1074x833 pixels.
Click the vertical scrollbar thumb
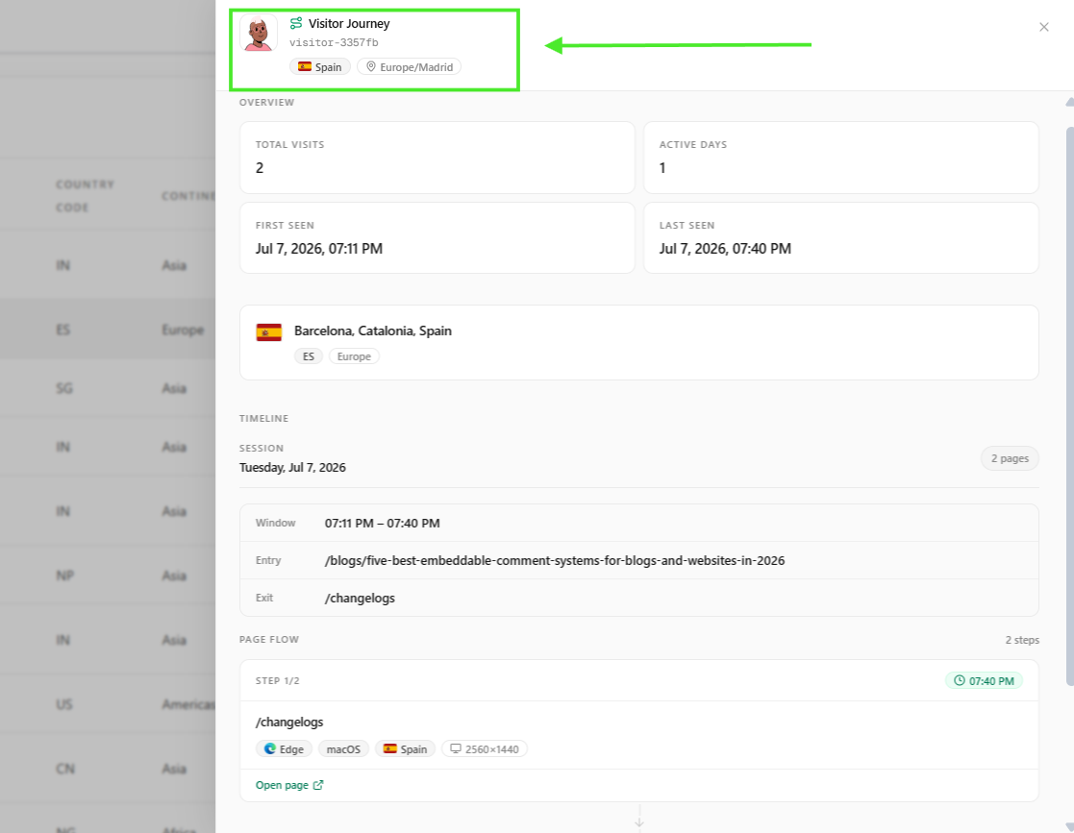click(1070, 405)
